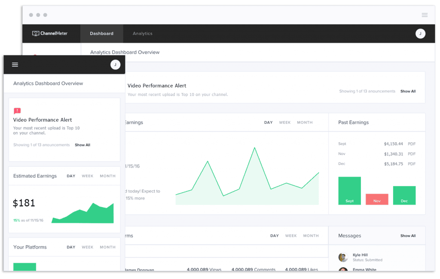Open the J user avatar in desktop navbar
The height and width of the screenshot is (279, 440).
pyautogui.click(x=420, y=33)
